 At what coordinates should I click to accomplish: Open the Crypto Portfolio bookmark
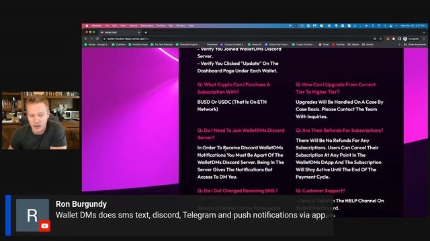pos(304,44)
